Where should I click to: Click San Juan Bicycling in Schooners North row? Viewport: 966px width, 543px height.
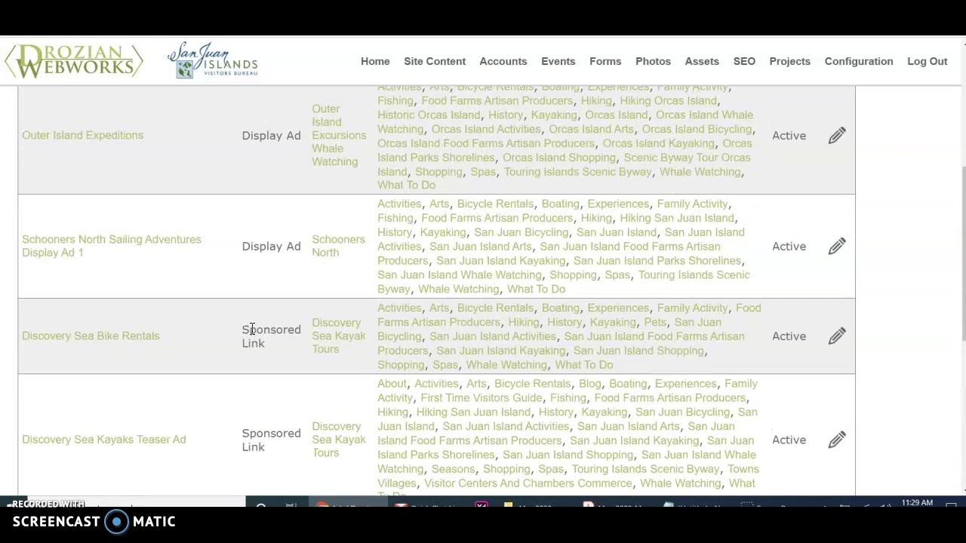[521, 232]
